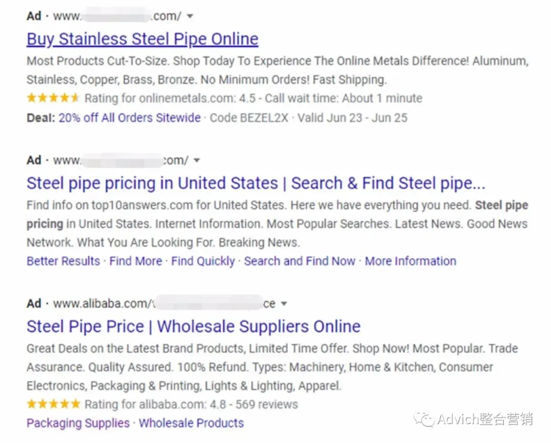The height and width of the screenshot is (443, 551).
Task: Follow the Better Results sitelink
Action: tap(63, 261)
